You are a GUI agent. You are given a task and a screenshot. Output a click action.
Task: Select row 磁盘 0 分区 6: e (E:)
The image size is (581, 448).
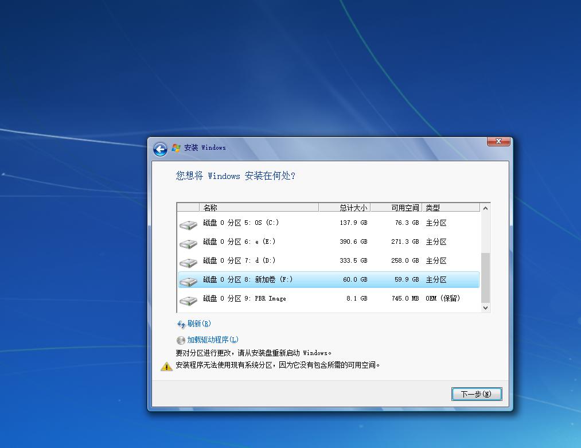pos(329,241)
